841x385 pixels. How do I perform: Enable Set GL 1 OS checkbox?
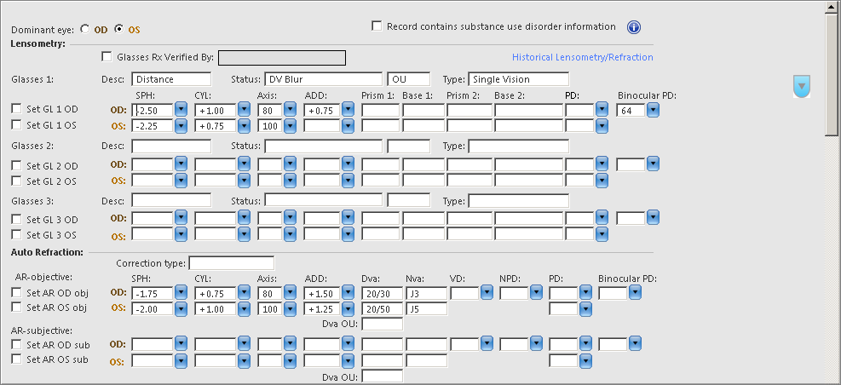click(x=17, y=124)
